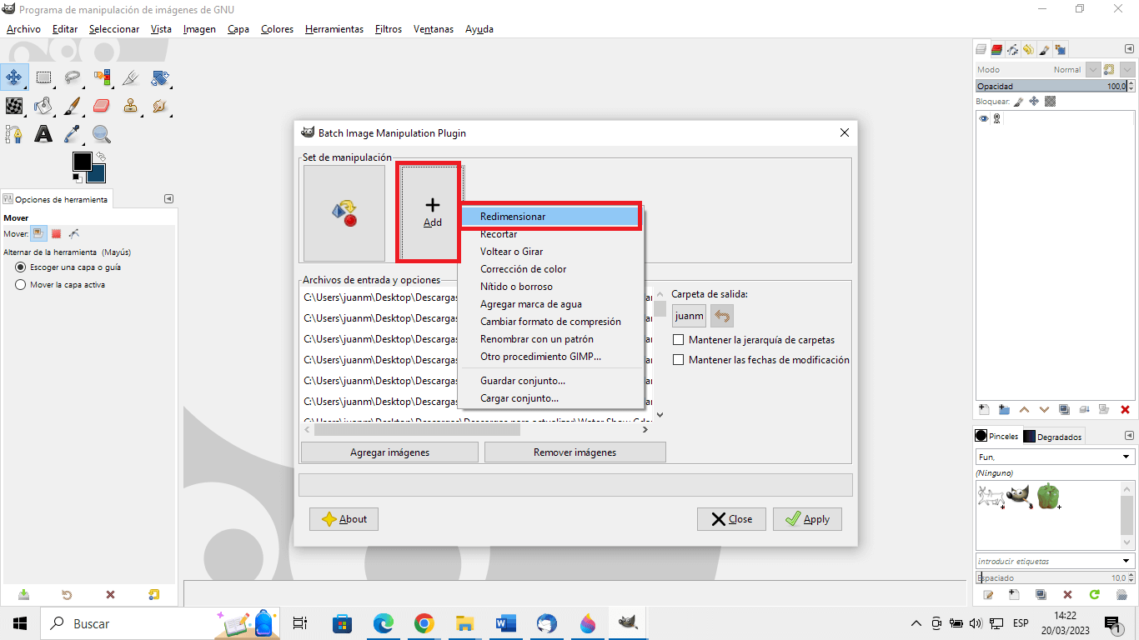
Task: Toggle lock position and size
Action: [1034, 102]
